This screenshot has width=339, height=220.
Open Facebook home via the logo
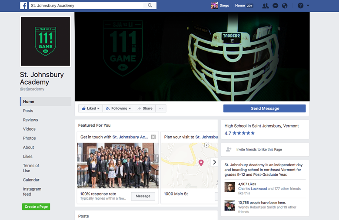[x=23, y=5]
